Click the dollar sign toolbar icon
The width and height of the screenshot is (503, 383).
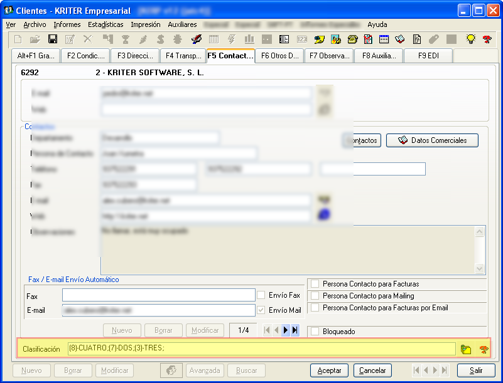(x=160, y=39)
